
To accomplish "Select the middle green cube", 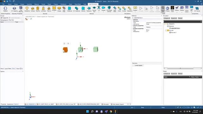I will [80, 49].
